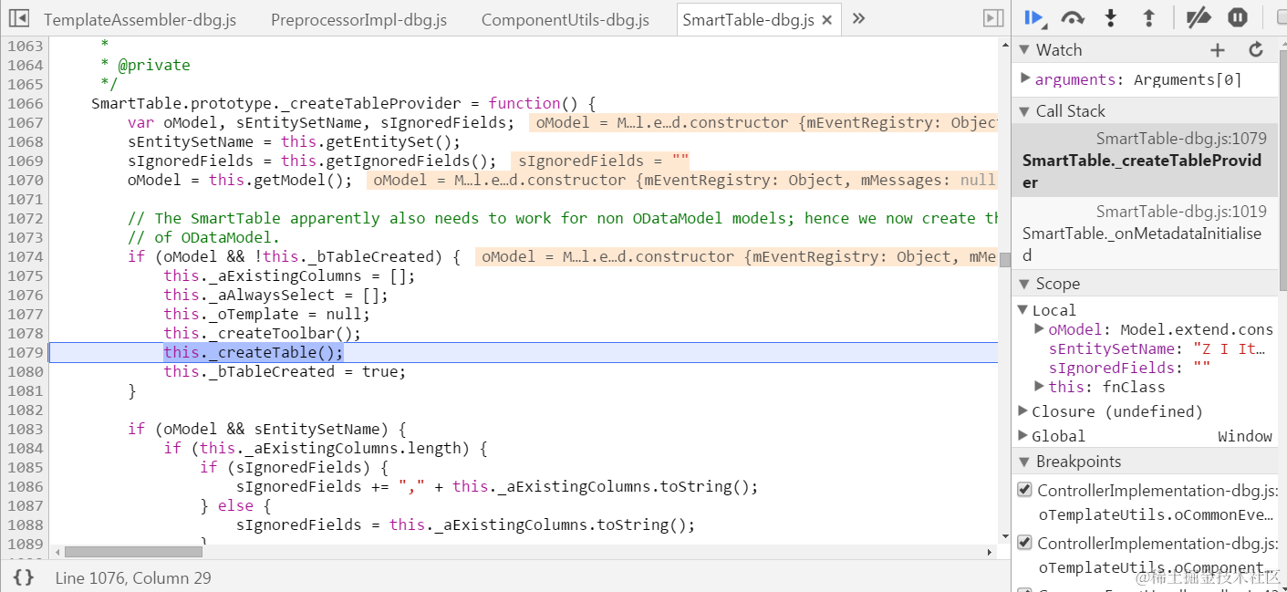Viewport: 1287px width, 592px height.
Task: Pretty-print the source with the braces icon
Action: (24, 577)
